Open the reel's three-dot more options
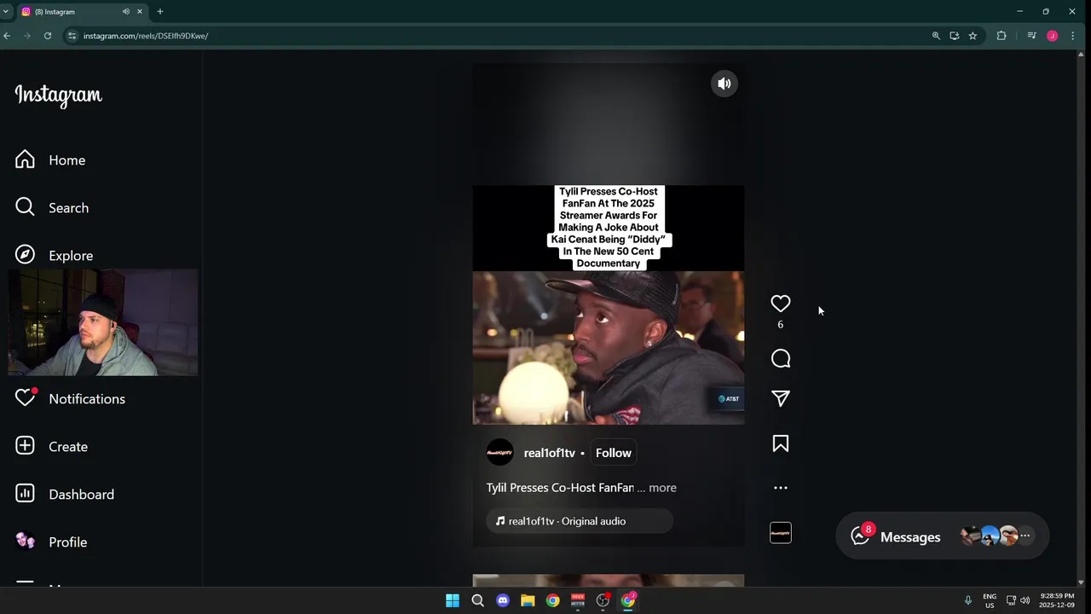The image size is (1091, 614). tap(780, 488)
